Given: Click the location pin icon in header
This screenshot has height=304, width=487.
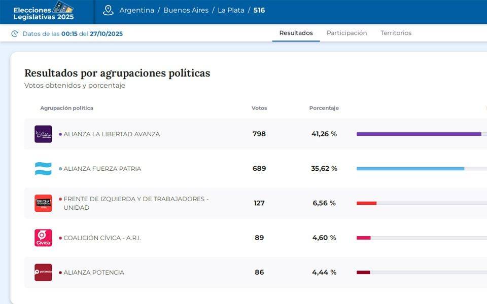Looking at the screenshot, I should point(108,11).
